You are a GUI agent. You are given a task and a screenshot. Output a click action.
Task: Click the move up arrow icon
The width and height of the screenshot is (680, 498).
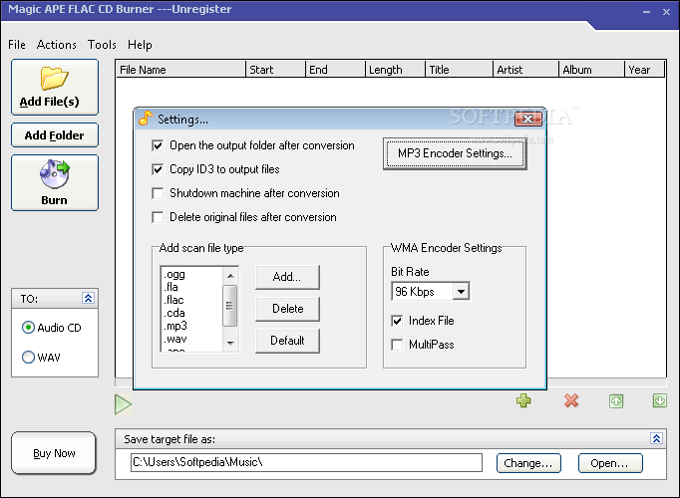pyautogui.click(x=616, y=401)
